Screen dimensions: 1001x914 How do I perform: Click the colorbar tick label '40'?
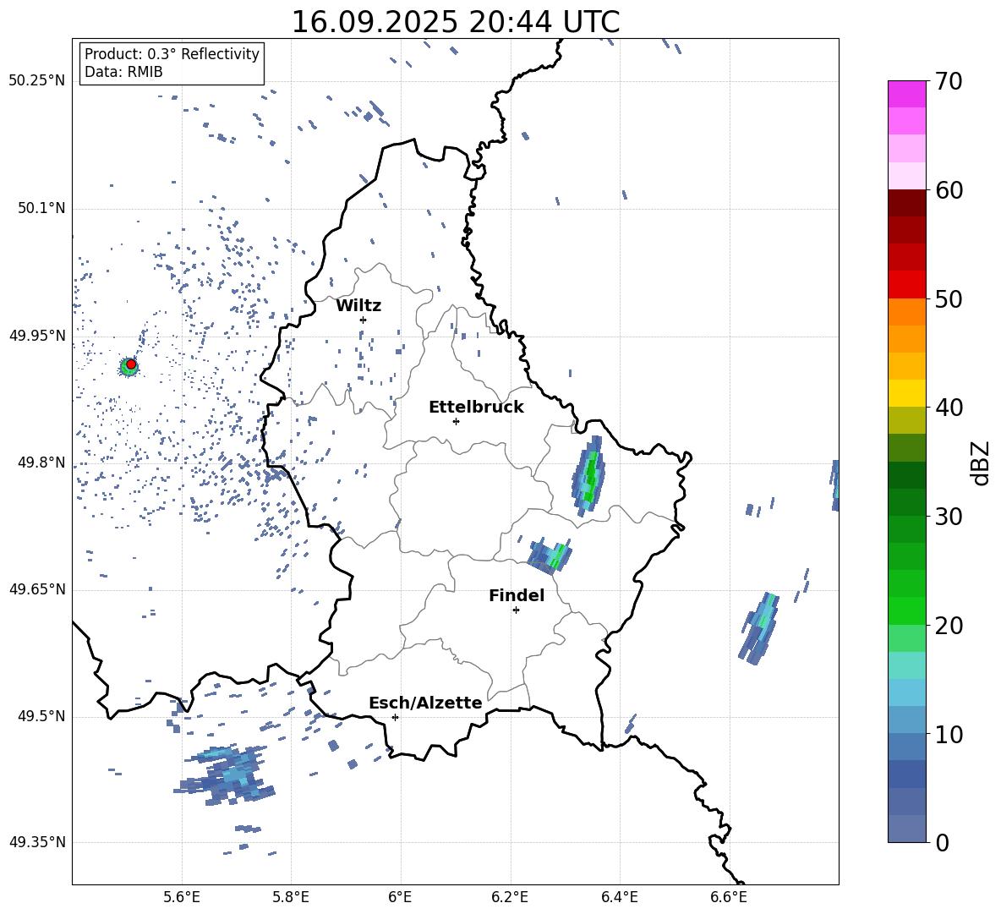(x=949, y=408)
